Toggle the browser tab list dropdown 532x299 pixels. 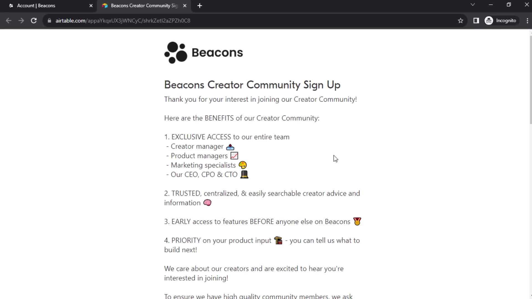tap(472, 5)
